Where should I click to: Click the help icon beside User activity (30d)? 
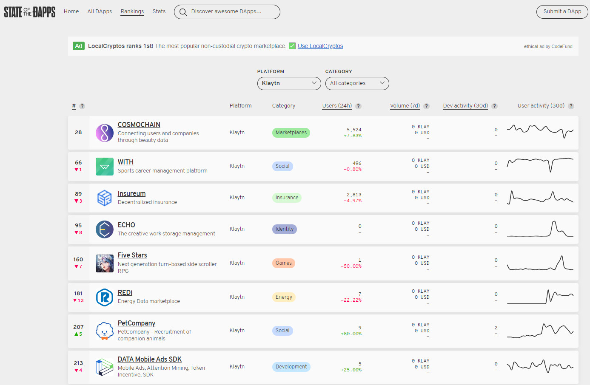tap(571, 106)
